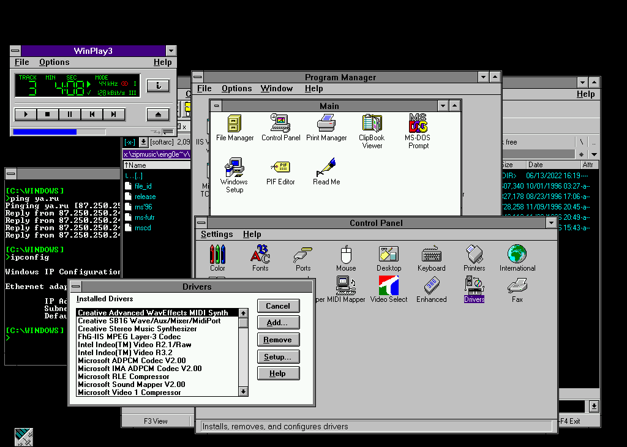Open MIDI Mapper in Control Panel
This screenshot has height=447, width=627.
coord(345,289)
